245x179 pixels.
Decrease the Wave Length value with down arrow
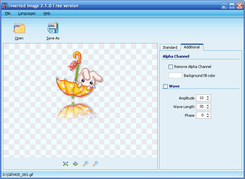click(x=208, y=108)
